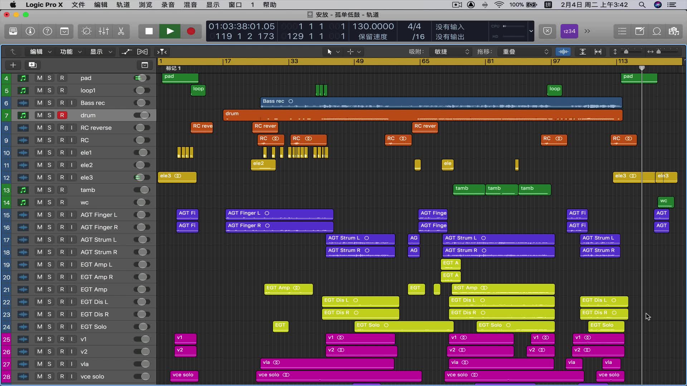
Task: Toggle waveform zoom button
Action: (563, 51)
